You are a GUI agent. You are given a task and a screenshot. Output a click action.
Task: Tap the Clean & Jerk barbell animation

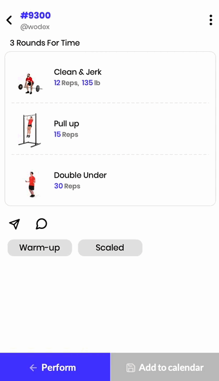pyautogui.click(x=29, y=84)
